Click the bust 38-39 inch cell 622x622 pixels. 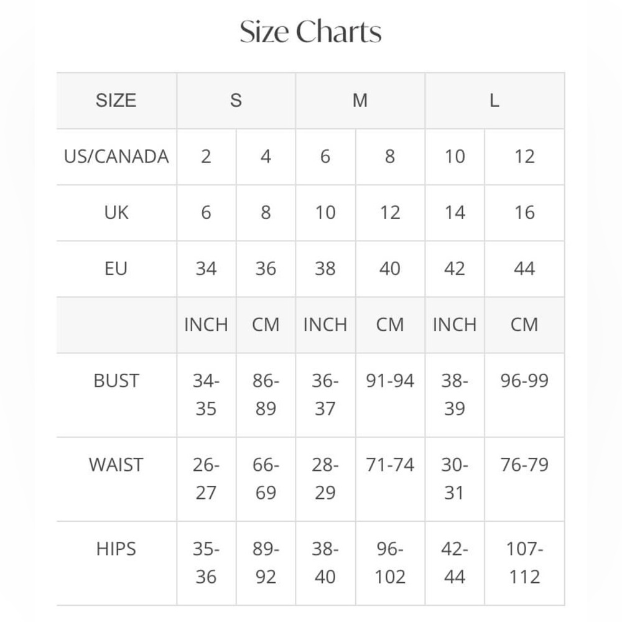455,395
